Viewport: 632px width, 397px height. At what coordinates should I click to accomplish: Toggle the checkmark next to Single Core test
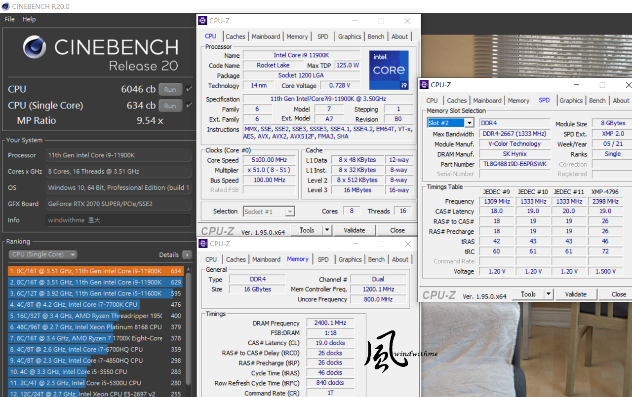point(189,106)
